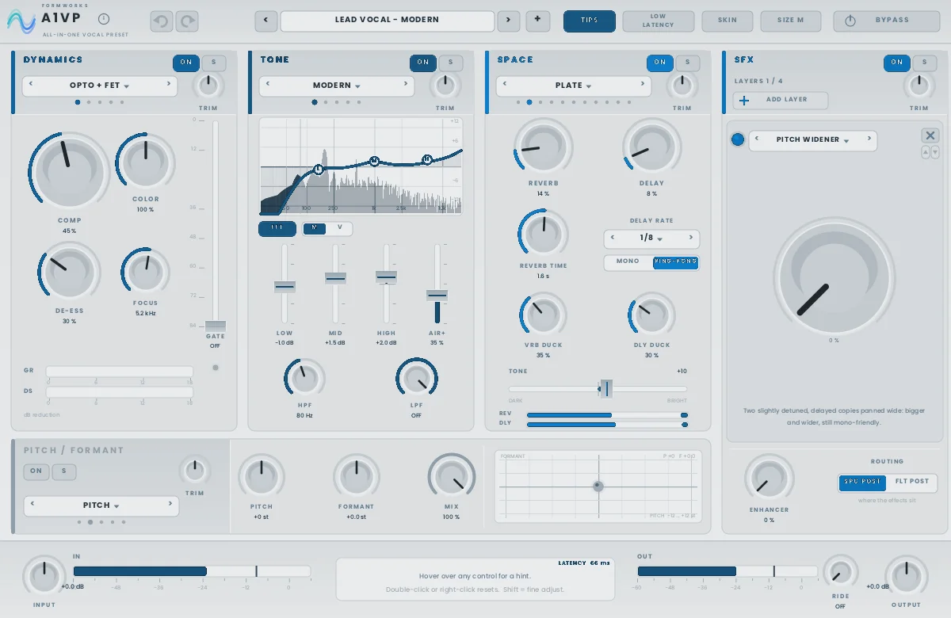Switch delay to Mono mode

click(628, 262)
